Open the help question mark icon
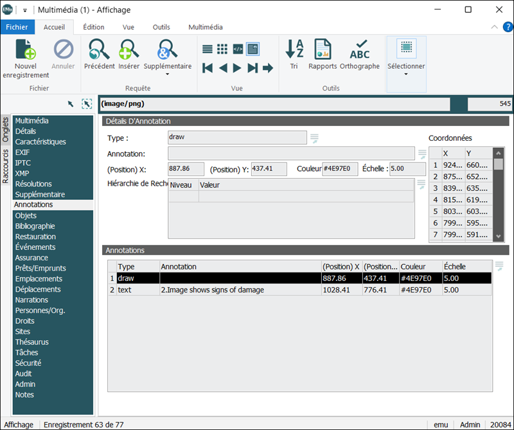 (x=508, y=27)
